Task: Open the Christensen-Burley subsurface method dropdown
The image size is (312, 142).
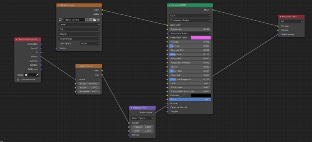Action: (190, 20)
